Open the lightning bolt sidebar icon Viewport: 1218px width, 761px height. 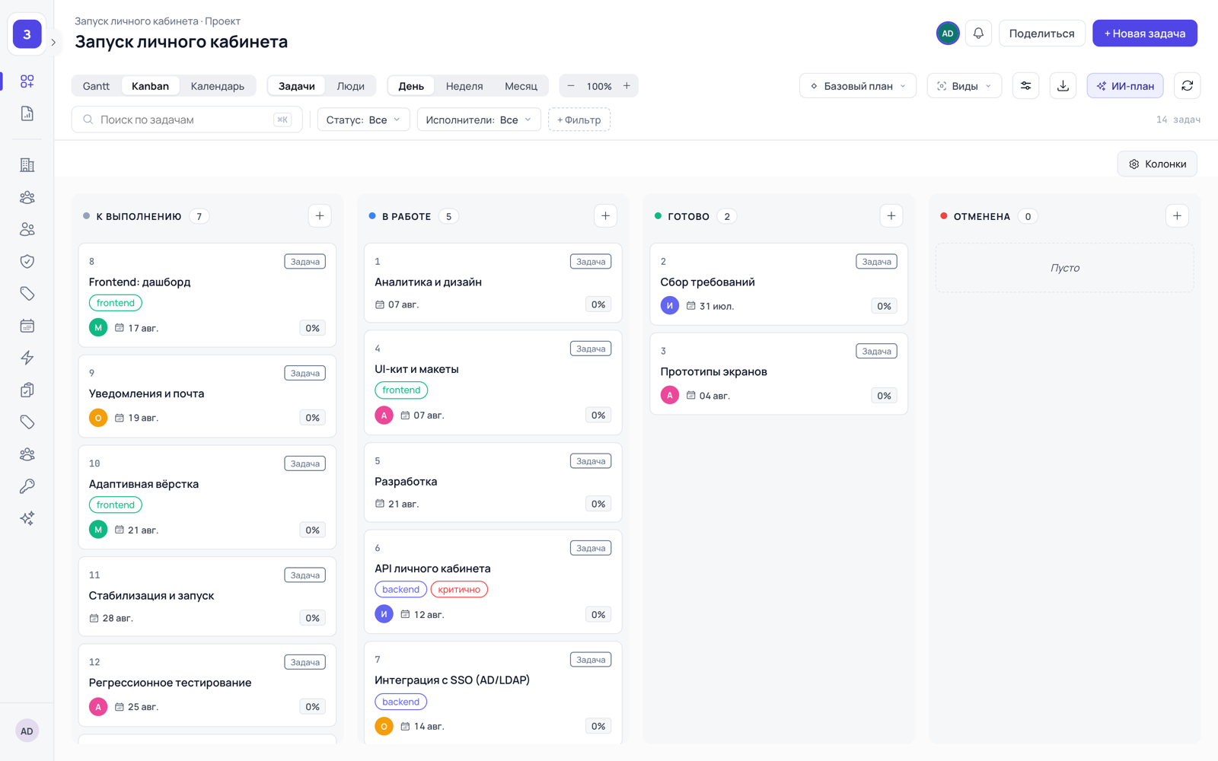click(27, 358)
